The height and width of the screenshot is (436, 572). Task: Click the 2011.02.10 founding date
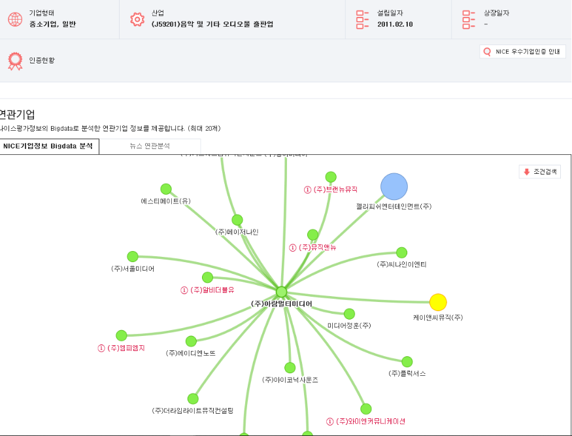[395, 24]
